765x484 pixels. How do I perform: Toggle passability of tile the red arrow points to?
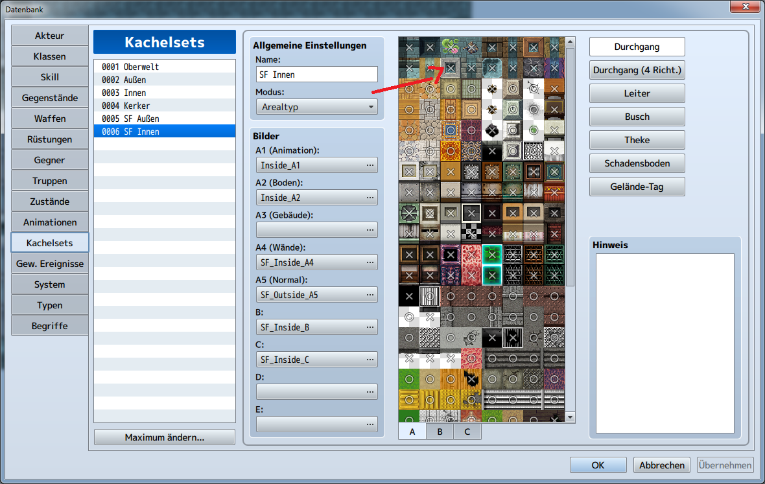click(x=451, y=67)
